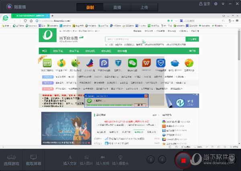Click the browser vertical scrollbar
This screenshot has width=241, height=171.
click(239, 45)
